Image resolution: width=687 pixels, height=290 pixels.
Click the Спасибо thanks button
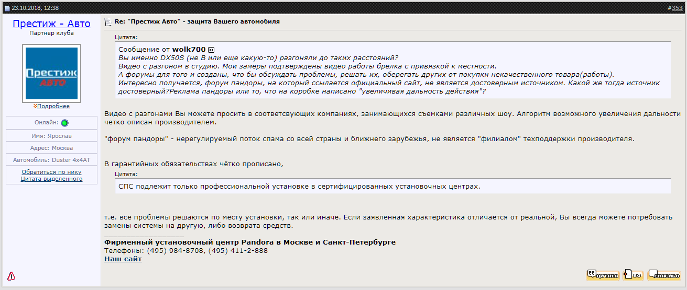(x=664, y=275)
